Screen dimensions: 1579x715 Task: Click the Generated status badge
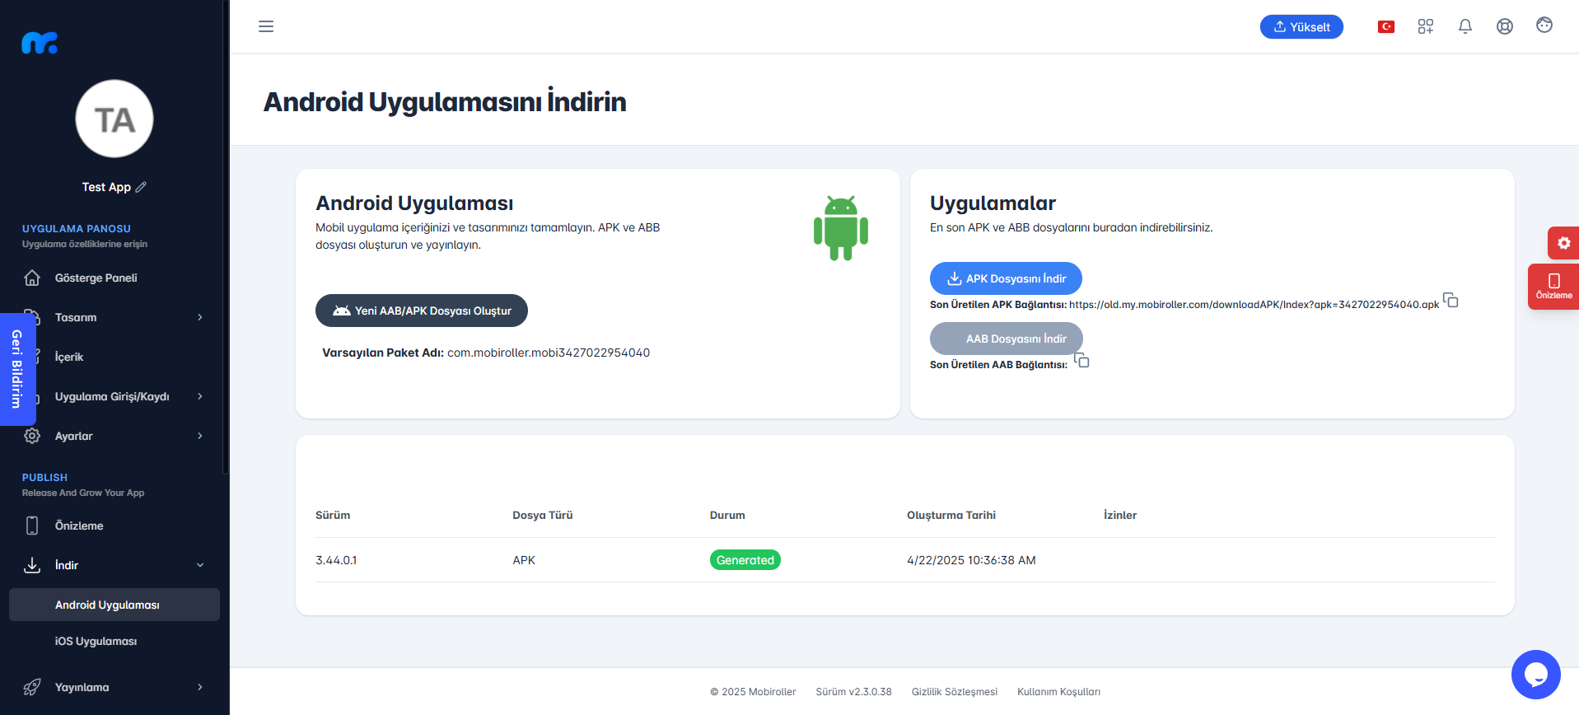click(x=745, y=560)
